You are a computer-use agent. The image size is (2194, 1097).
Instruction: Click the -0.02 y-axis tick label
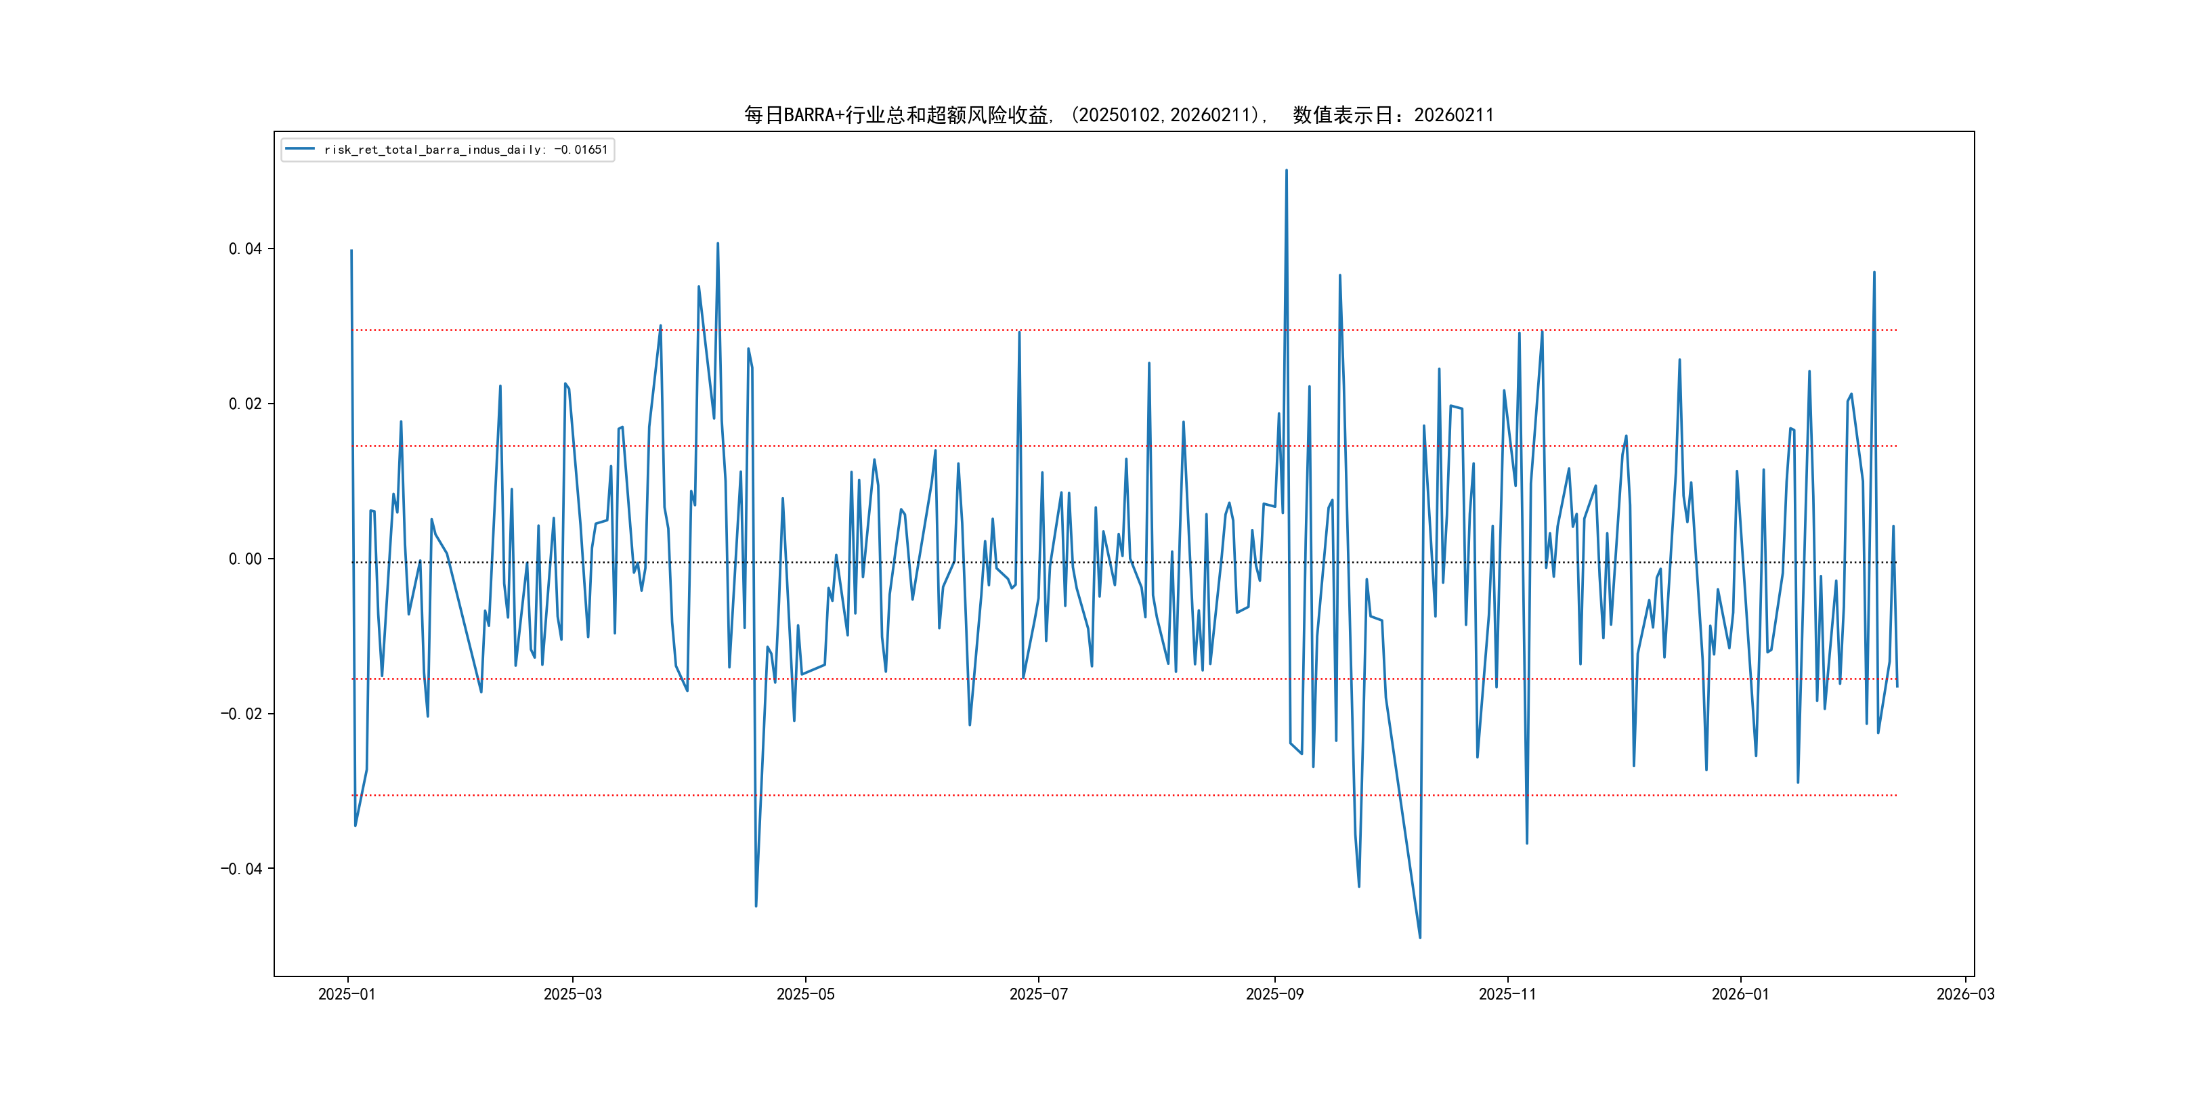click(x=242, y=714)
